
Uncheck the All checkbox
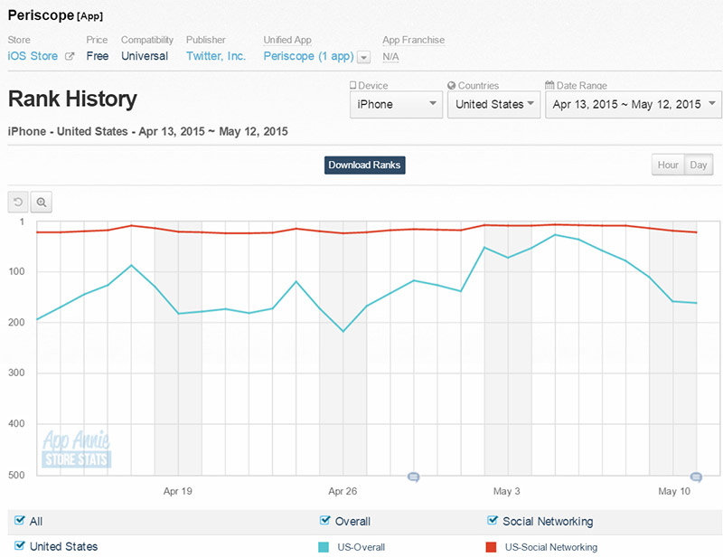(19, 521)
